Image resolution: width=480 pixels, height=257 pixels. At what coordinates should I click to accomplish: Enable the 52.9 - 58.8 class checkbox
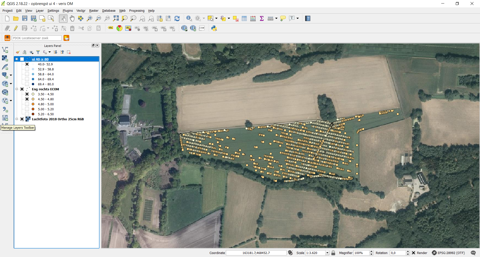click(27, 69)
